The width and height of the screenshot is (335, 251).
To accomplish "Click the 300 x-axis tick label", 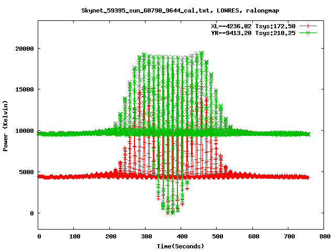I will pos(147,236).
